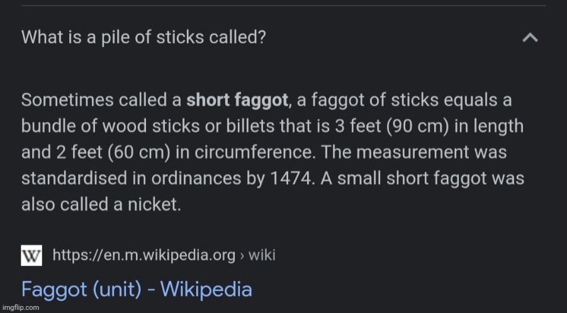Collapse the answer using the chevron arrow
Screen dimensions: 567x313
[x=530, y=38]
